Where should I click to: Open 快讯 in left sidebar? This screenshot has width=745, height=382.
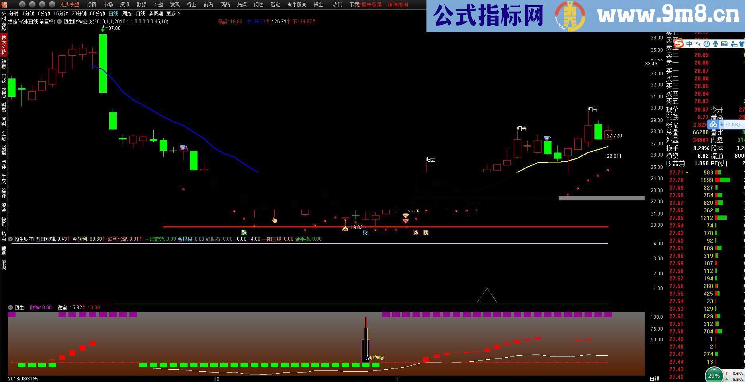(x=4, y=221)
